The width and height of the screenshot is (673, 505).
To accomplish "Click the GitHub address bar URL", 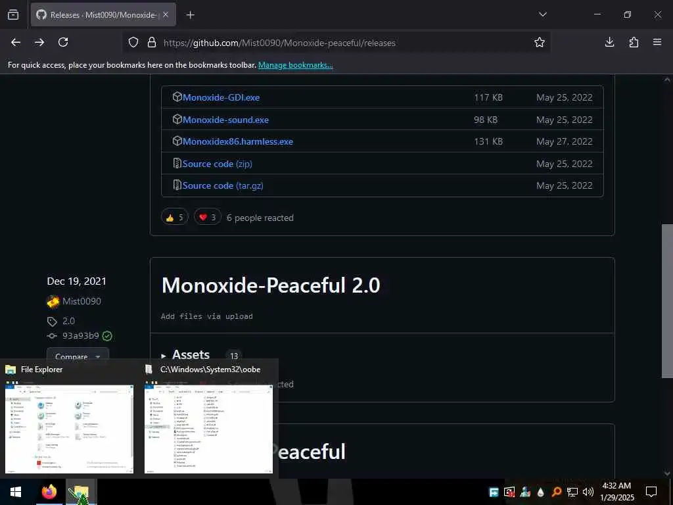I will pos(279,43).
